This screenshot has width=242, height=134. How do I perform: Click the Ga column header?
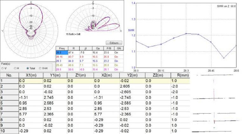pyautogui.click(x=98, y=48)
